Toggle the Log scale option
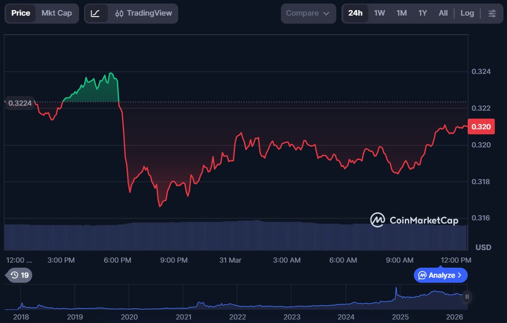The image size is (507, 323). (467, 13)
